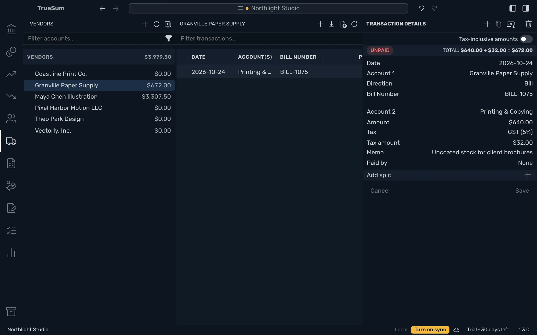Click the download arrow icon in transactions header

[x=332, y=24]
